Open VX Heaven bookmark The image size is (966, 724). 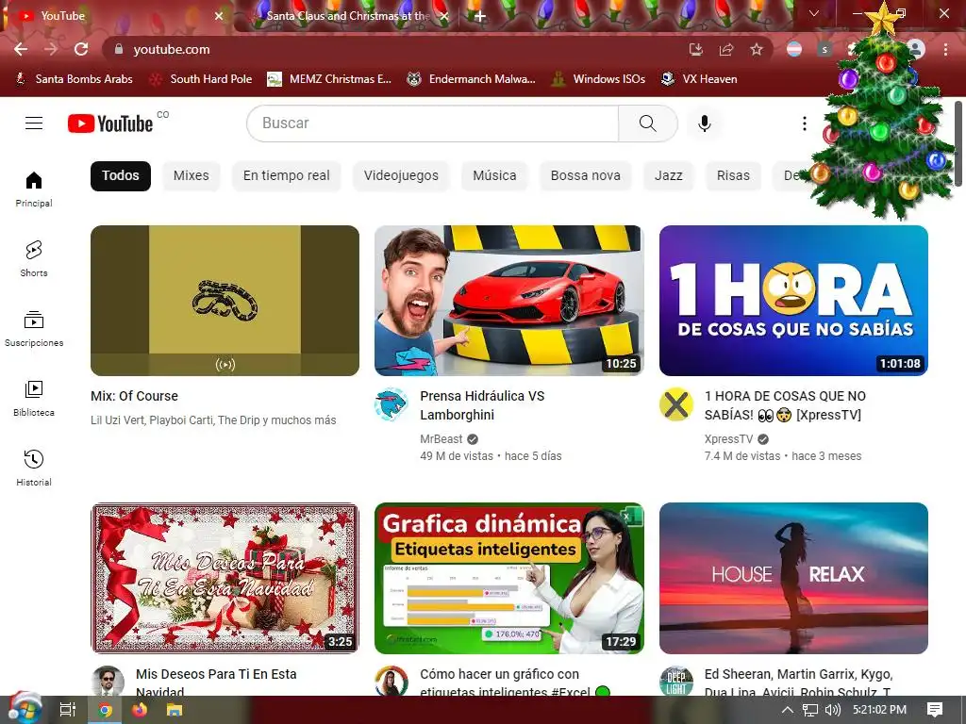tap(699, 79)
